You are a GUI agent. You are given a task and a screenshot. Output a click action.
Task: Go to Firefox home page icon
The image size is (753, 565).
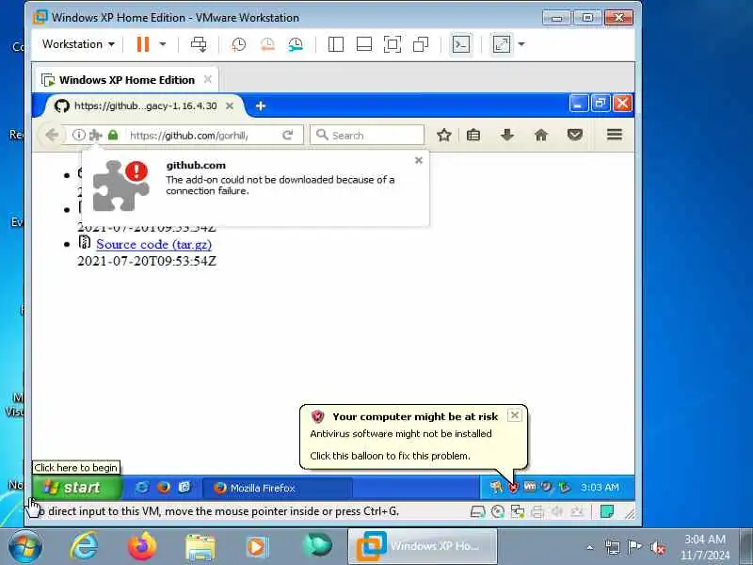(x=540, y=135)
